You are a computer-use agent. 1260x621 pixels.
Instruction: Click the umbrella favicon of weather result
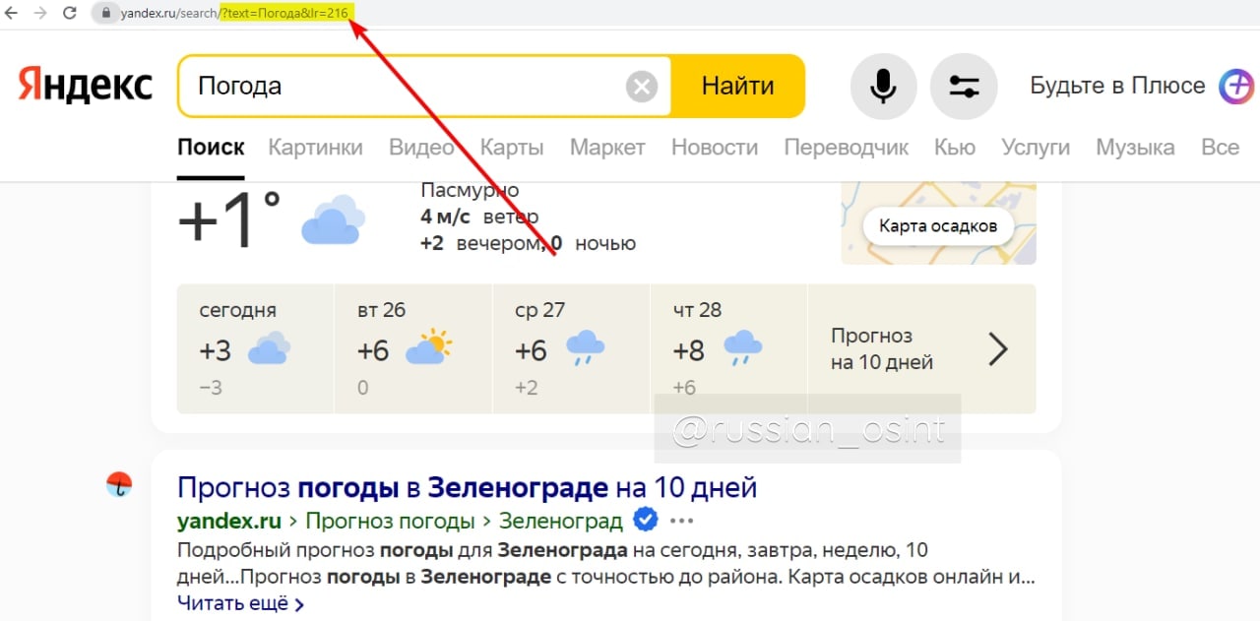pyautogui.click(x=119, y=484)
